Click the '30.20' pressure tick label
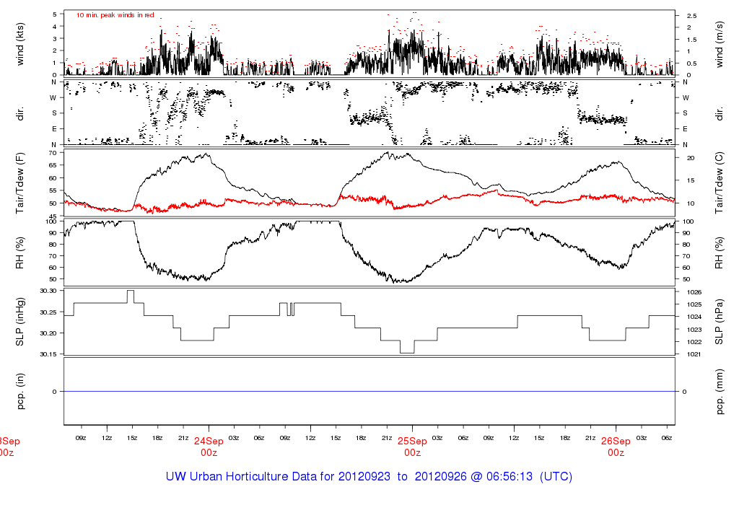Screen dimensions: 739x505 [48, 333]
